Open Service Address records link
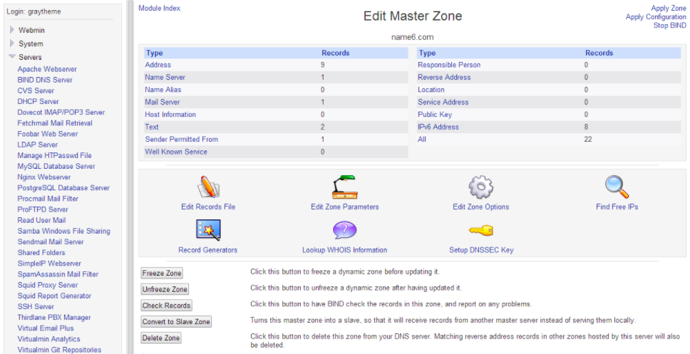 coord(443,102)
